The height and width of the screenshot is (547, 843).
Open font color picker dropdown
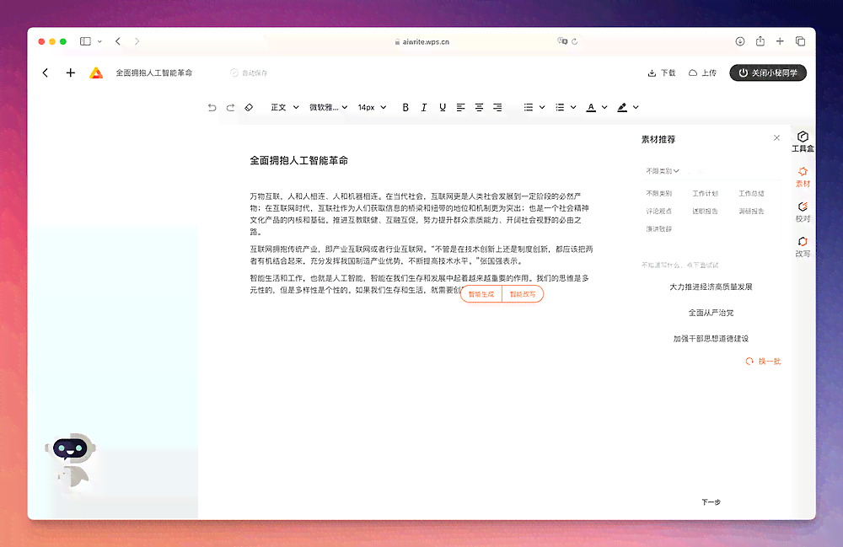(604, 108)
